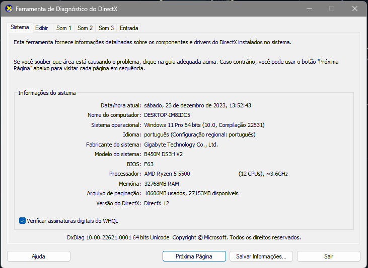368x268 pixels.
Task: Open the Som 1 tab
Action: [x=63, y=28]
